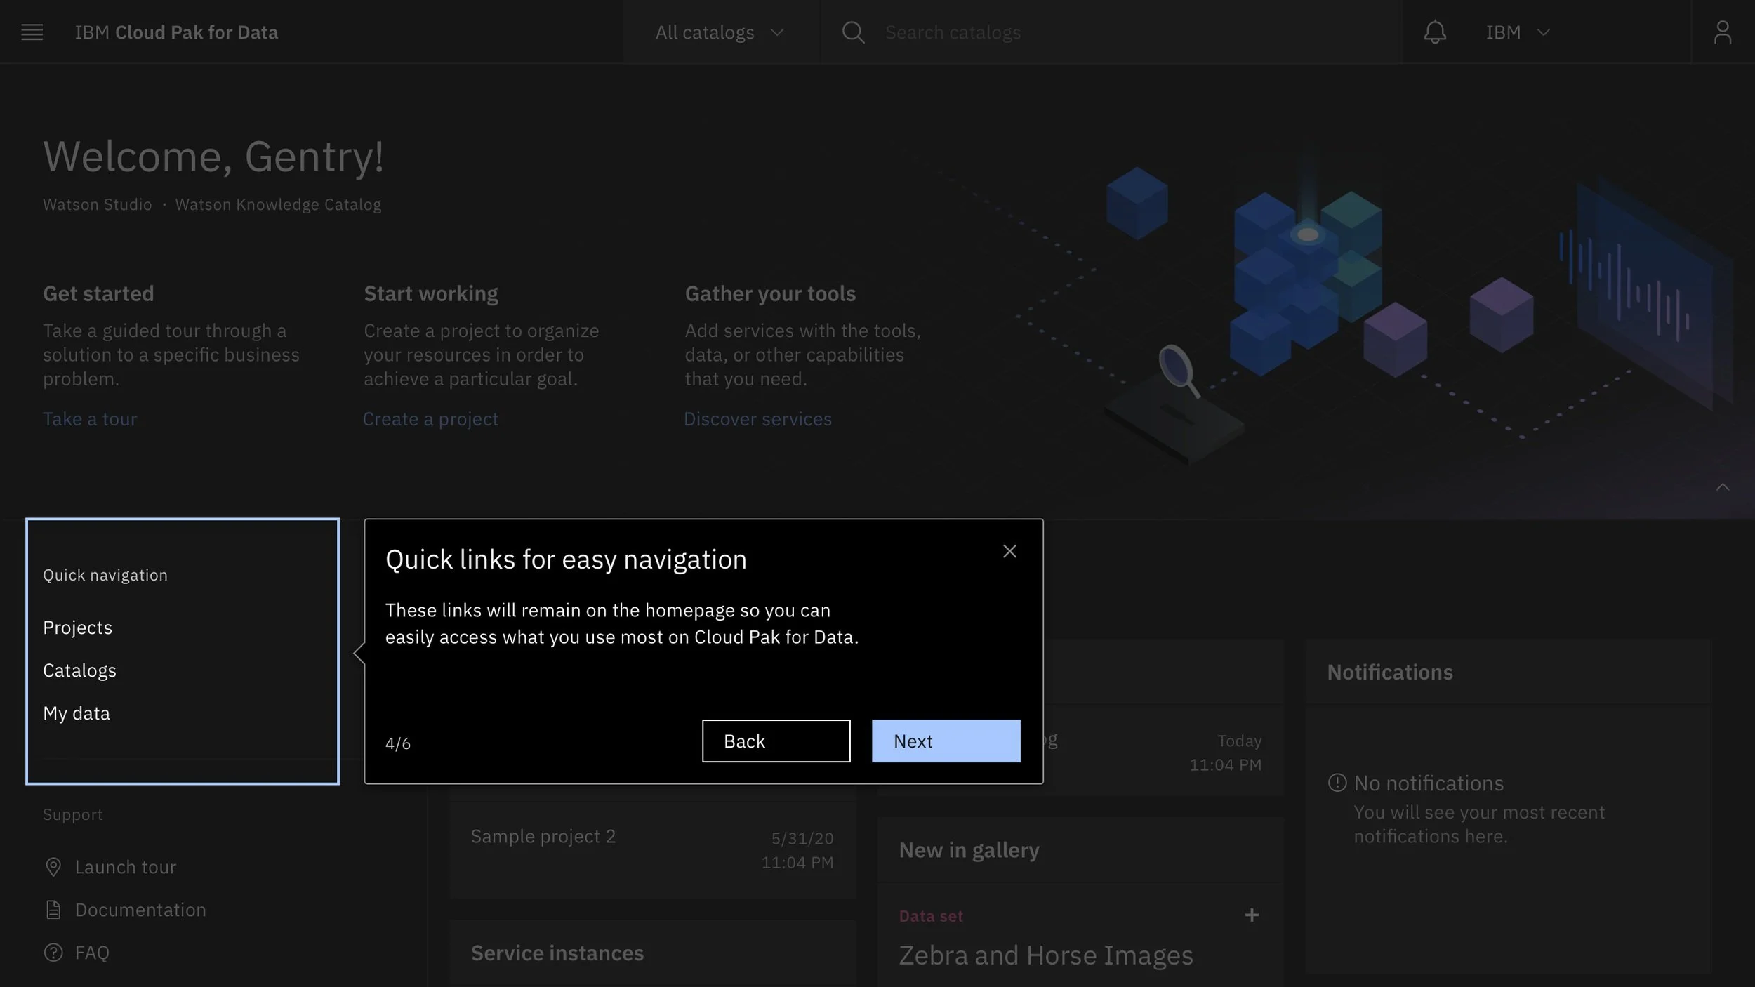The image size is (1755, 987).
Task: Open the IBM account dropdown
Action: click(1517, 32)
